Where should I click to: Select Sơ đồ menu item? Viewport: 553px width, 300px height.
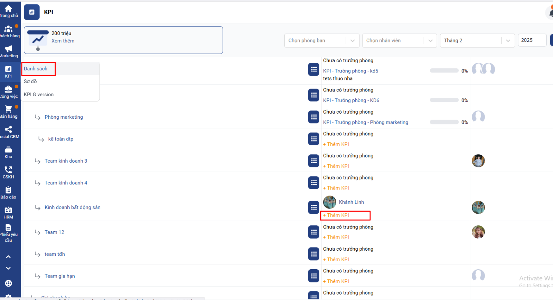tap(30, 81)
